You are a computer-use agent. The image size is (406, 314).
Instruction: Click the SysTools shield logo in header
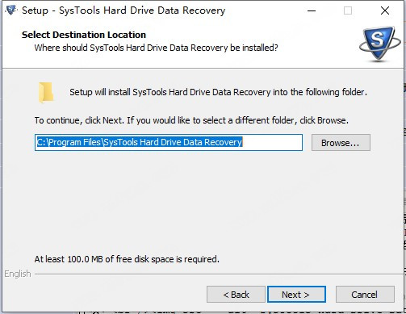tap(379, 43)
